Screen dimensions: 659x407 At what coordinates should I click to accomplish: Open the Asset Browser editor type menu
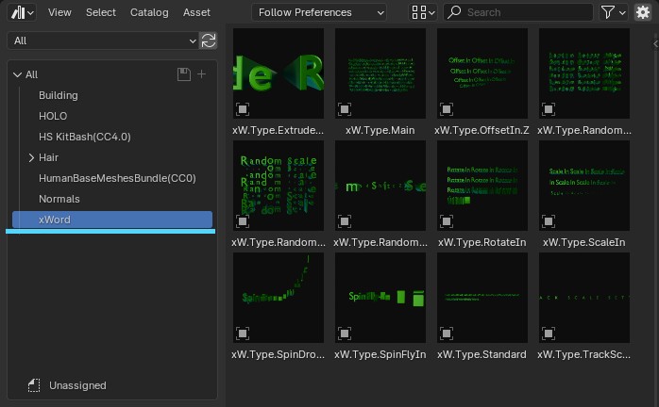[x=22, y=12]
